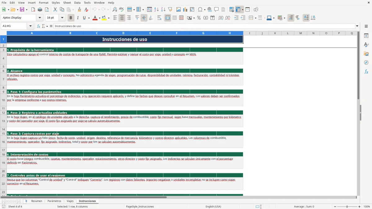
Task: Switch to the Resumen sheet tab
Action: click(x=37, y=201)
